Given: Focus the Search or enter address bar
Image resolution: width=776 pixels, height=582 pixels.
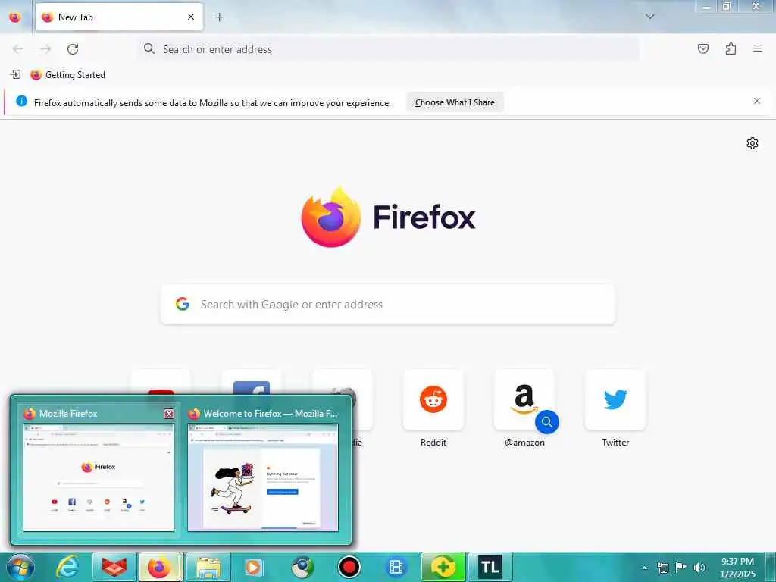Looking at the screenshot, I should [389, 49].
